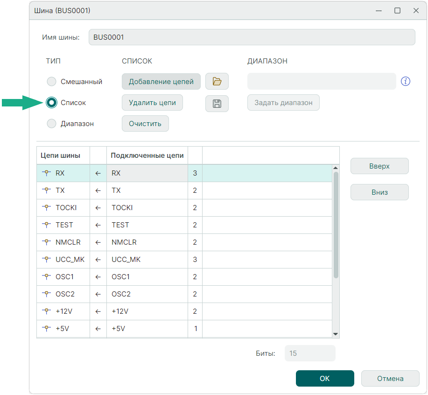The height and width of the screenshot is (395, 428).
Task: Click the Цепи шины column header
Action: [60, 155]
